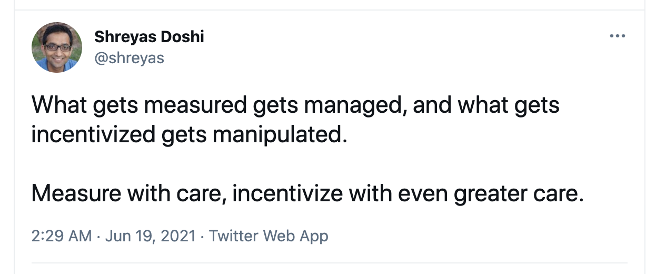Viewport: 656px width, 274px height.
Task: Place cursor on the word "managed"
Action: 355,105
